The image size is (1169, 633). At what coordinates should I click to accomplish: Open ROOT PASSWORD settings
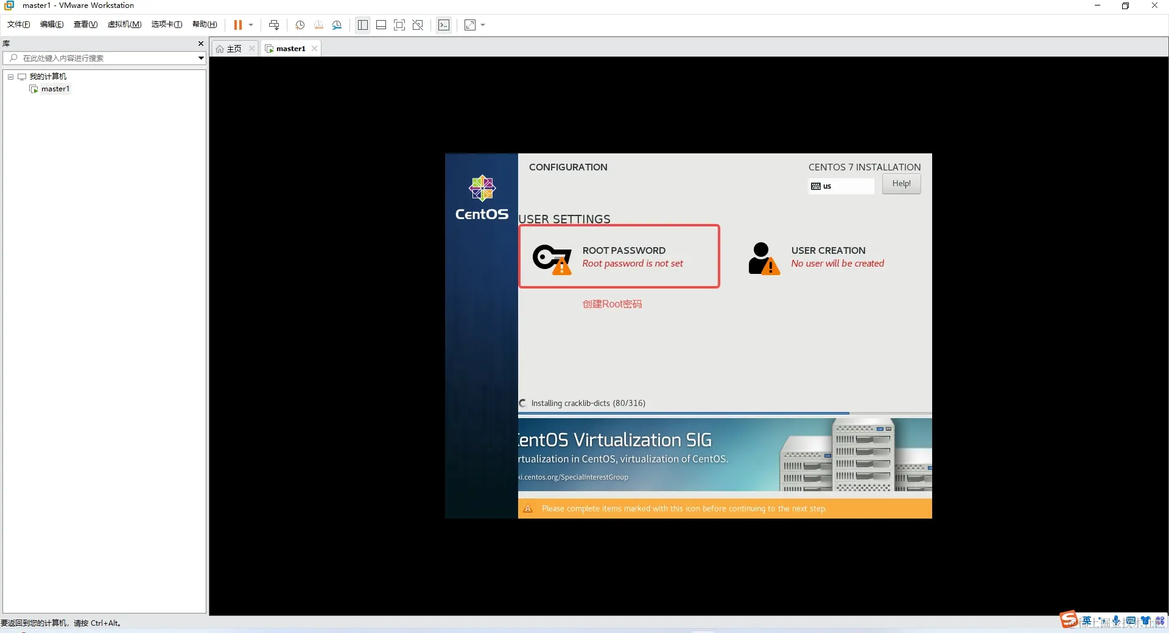click(619, 256)
